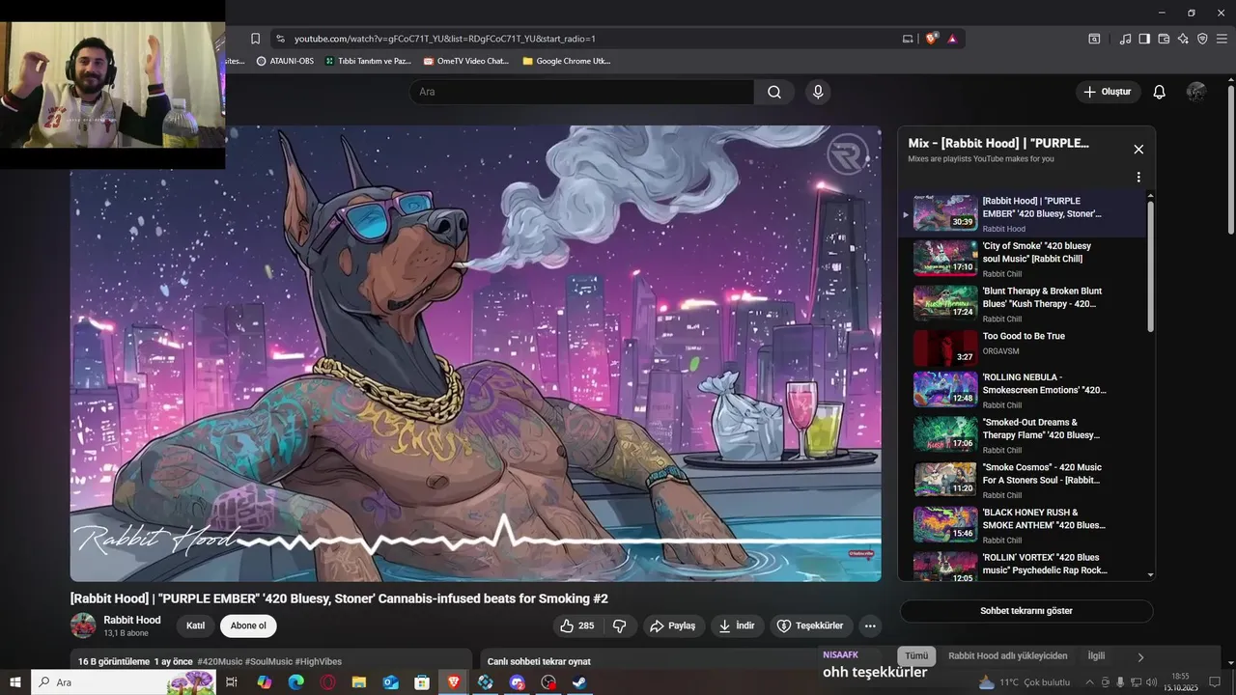Select 'Rabbit Hood adlı yükleyiciden' chip
Screen dimensions: 1236x695
[1008, 656]
